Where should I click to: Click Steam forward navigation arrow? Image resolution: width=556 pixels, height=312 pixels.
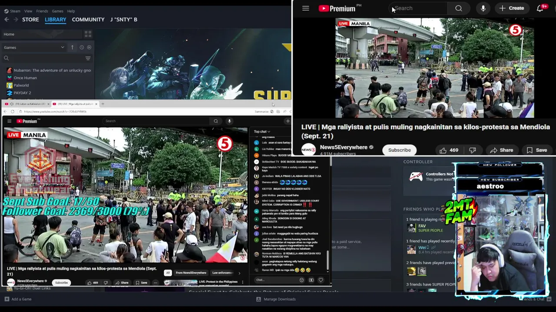(16, 19)
